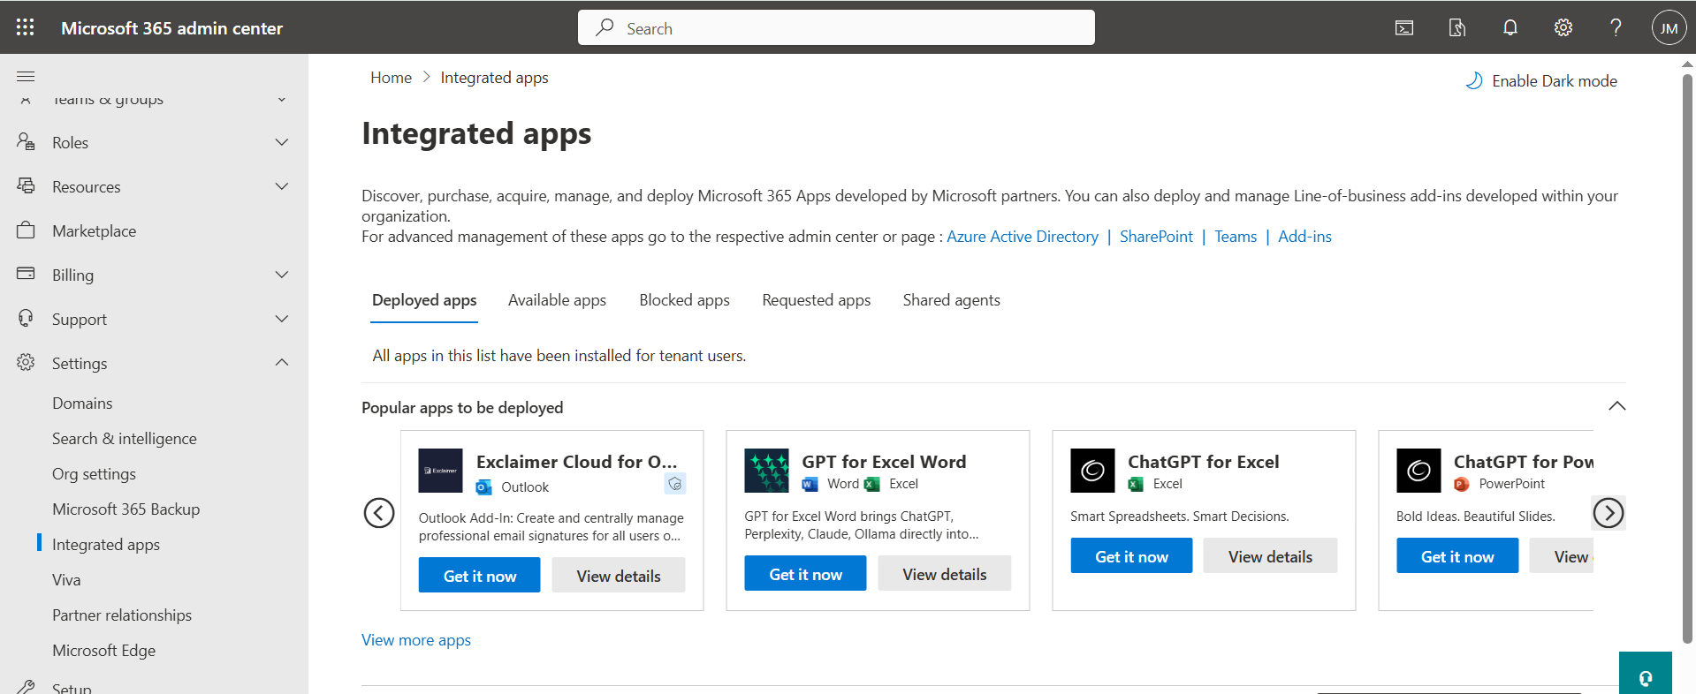Click the page vertical scrollbar

point(1687,358)
